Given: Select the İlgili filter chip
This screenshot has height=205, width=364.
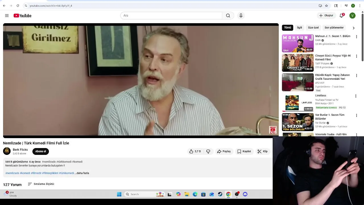Looking at the screenshot, I should pos(299,28).
